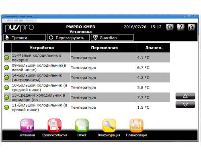Open the Конфигурация wrench icon
Image resolution: width=201 pixels, height=155 pixels.
tap(109, 125)
